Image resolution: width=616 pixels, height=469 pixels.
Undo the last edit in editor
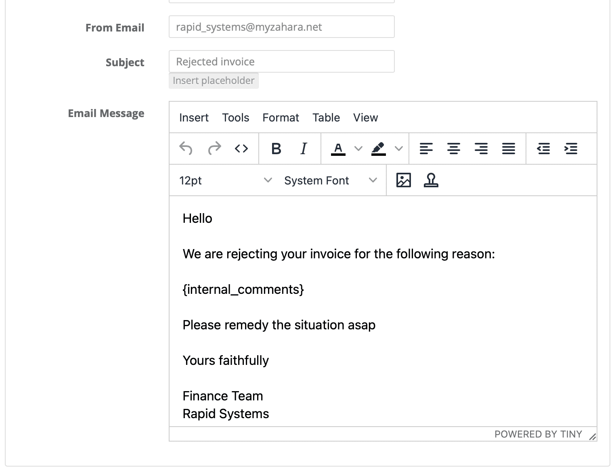point(186,149)
